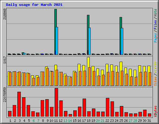Click the yellow 'Visits' legend label
The width and height of the screenshot is (159, 124).
point(156,68)
